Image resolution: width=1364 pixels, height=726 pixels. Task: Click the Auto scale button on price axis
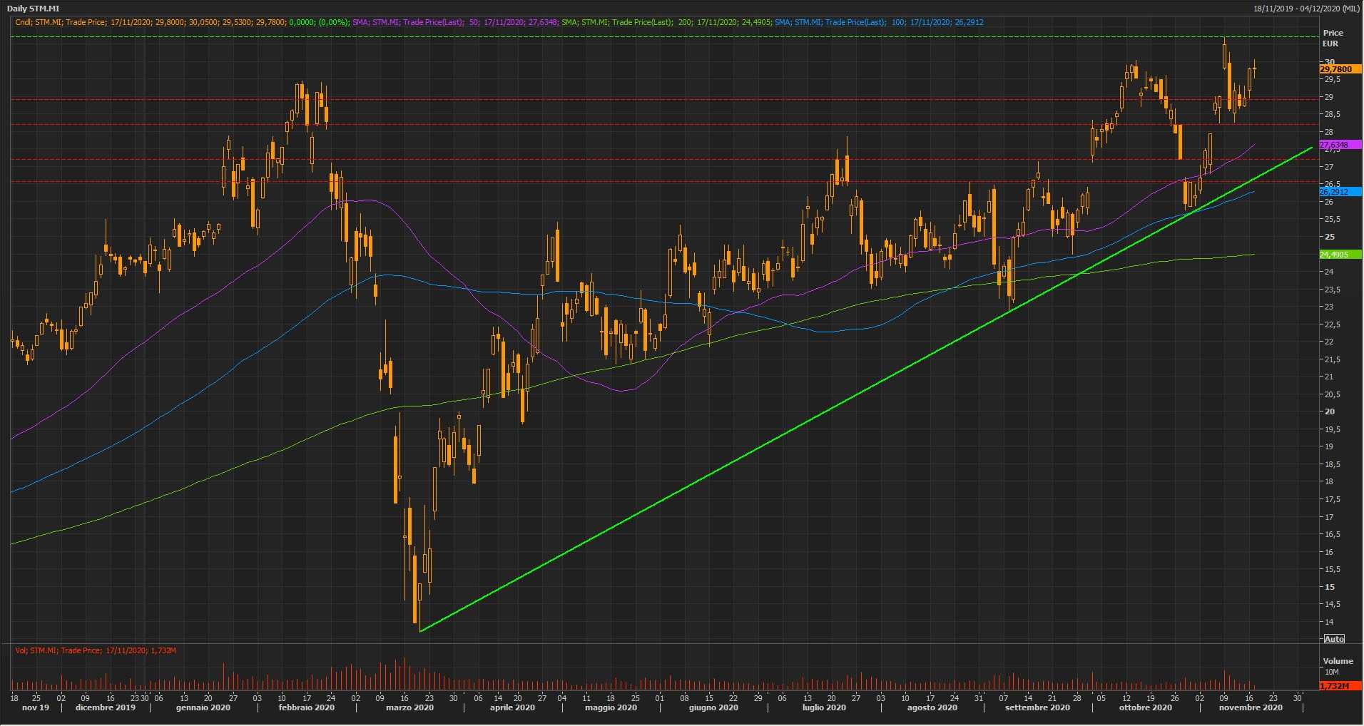click(x=1333, y=638)
